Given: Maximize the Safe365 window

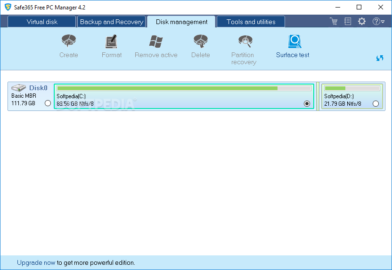Looking at the screenshot, I should [x=359, y=7].
